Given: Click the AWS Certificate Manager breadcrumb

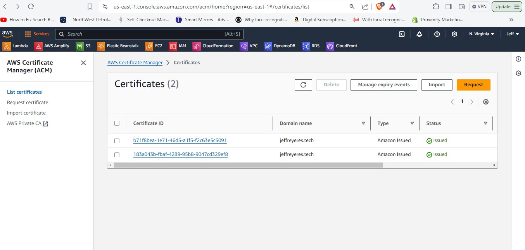Looking at the screenshot, I should click(x=135, y=63).
